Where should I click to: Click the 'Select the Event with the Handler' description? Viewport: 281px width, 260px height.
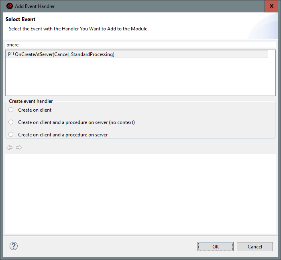(x=78, y=29)
